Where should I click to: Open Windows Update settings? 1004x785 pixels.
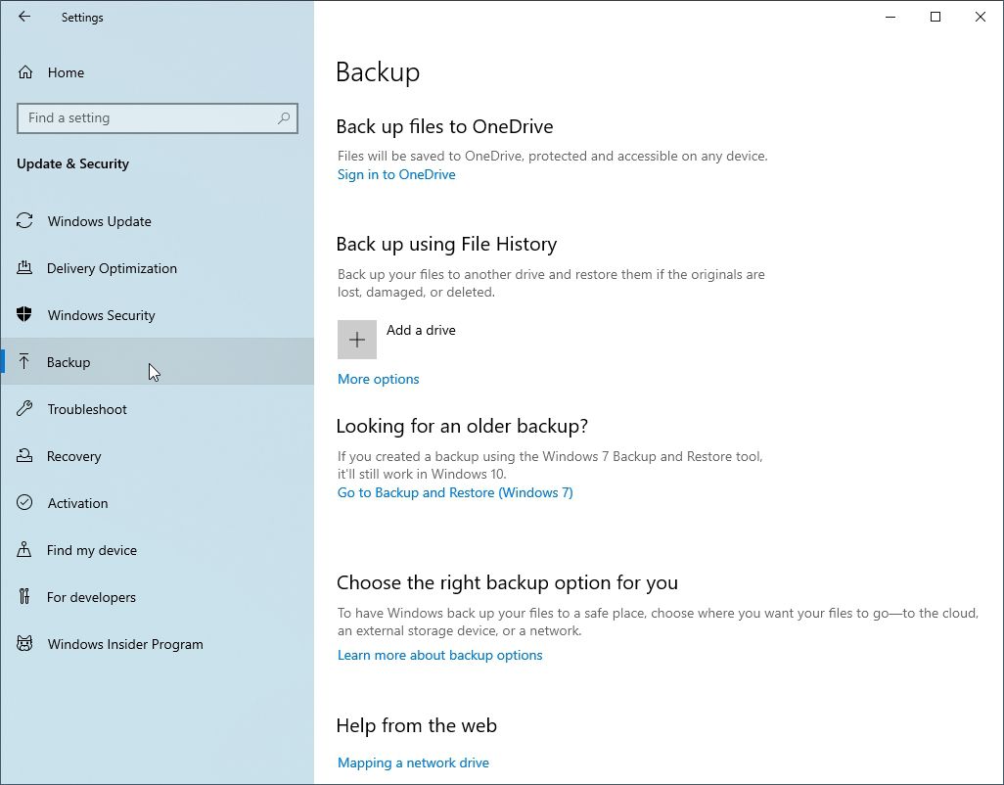pos(157,221)
